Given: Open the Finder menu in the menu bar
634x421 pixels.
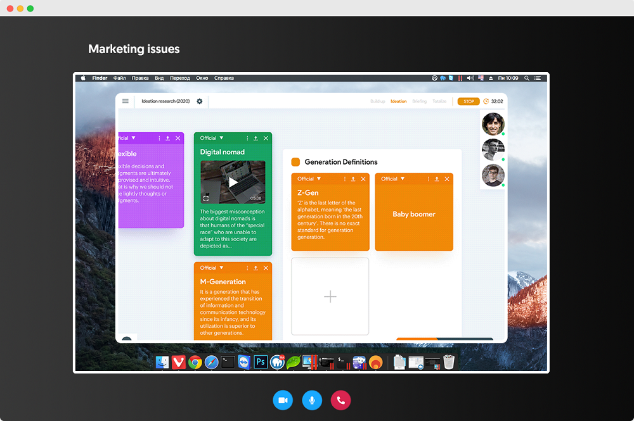Looking at the screenshot, I should pos(100,78).
